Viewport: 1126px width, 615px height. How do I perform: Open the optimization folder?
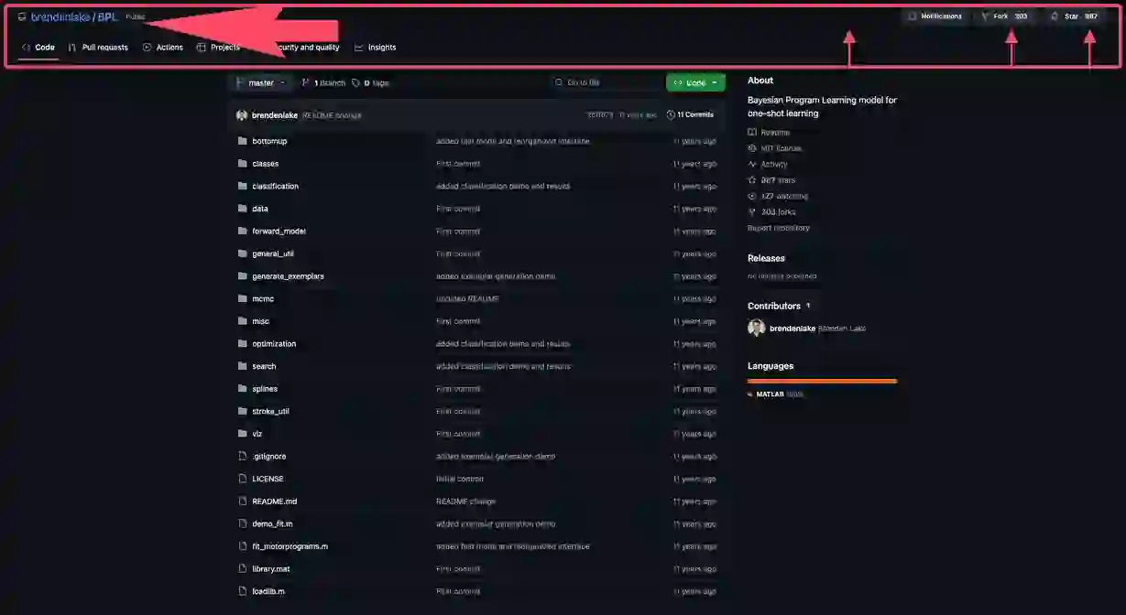coord(274,343)
